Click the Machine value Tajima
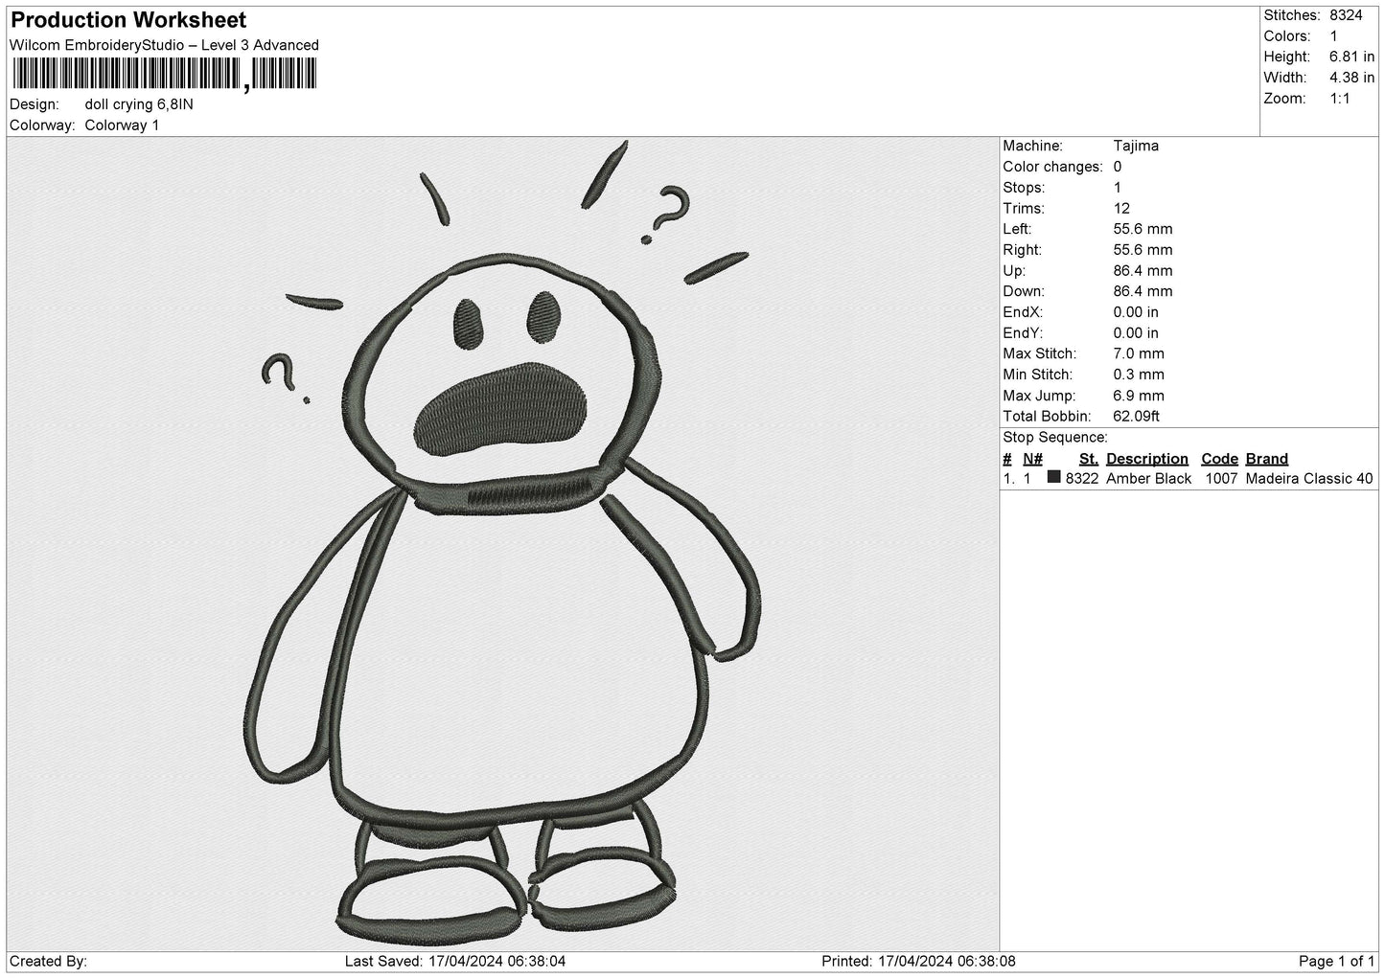This screenshot has height=978, width=1385. (1136, 146)
